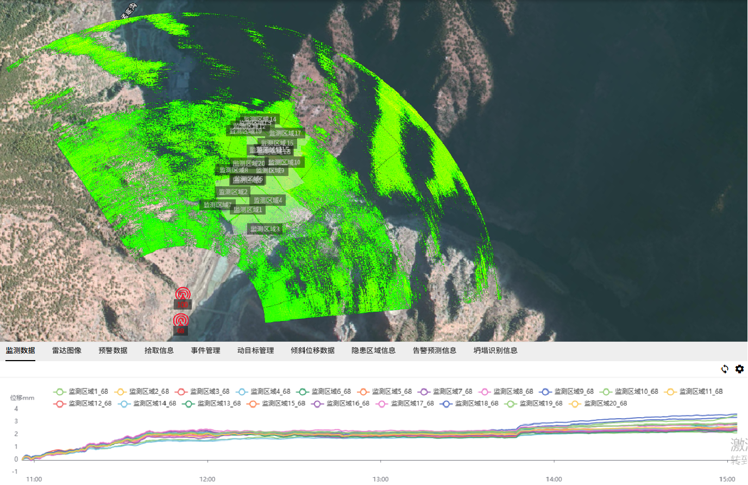Disable 监测区域12_68 line in chart legend
Image resolution: width=748 pixels, height=485 pixels.
83,404
